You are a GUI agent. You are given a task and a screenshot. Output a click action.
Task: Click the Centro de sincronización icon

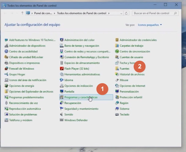117,51
